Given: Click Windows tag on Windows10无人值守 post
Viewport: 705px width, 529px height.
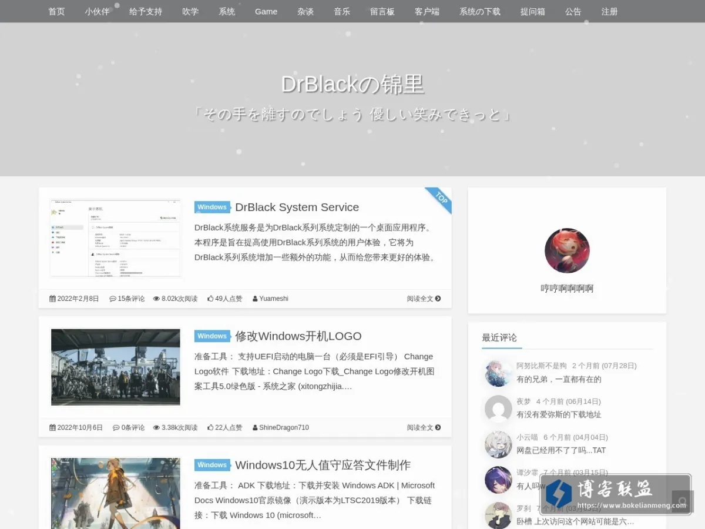Looking at the screenshot, I should coord(212,465).
